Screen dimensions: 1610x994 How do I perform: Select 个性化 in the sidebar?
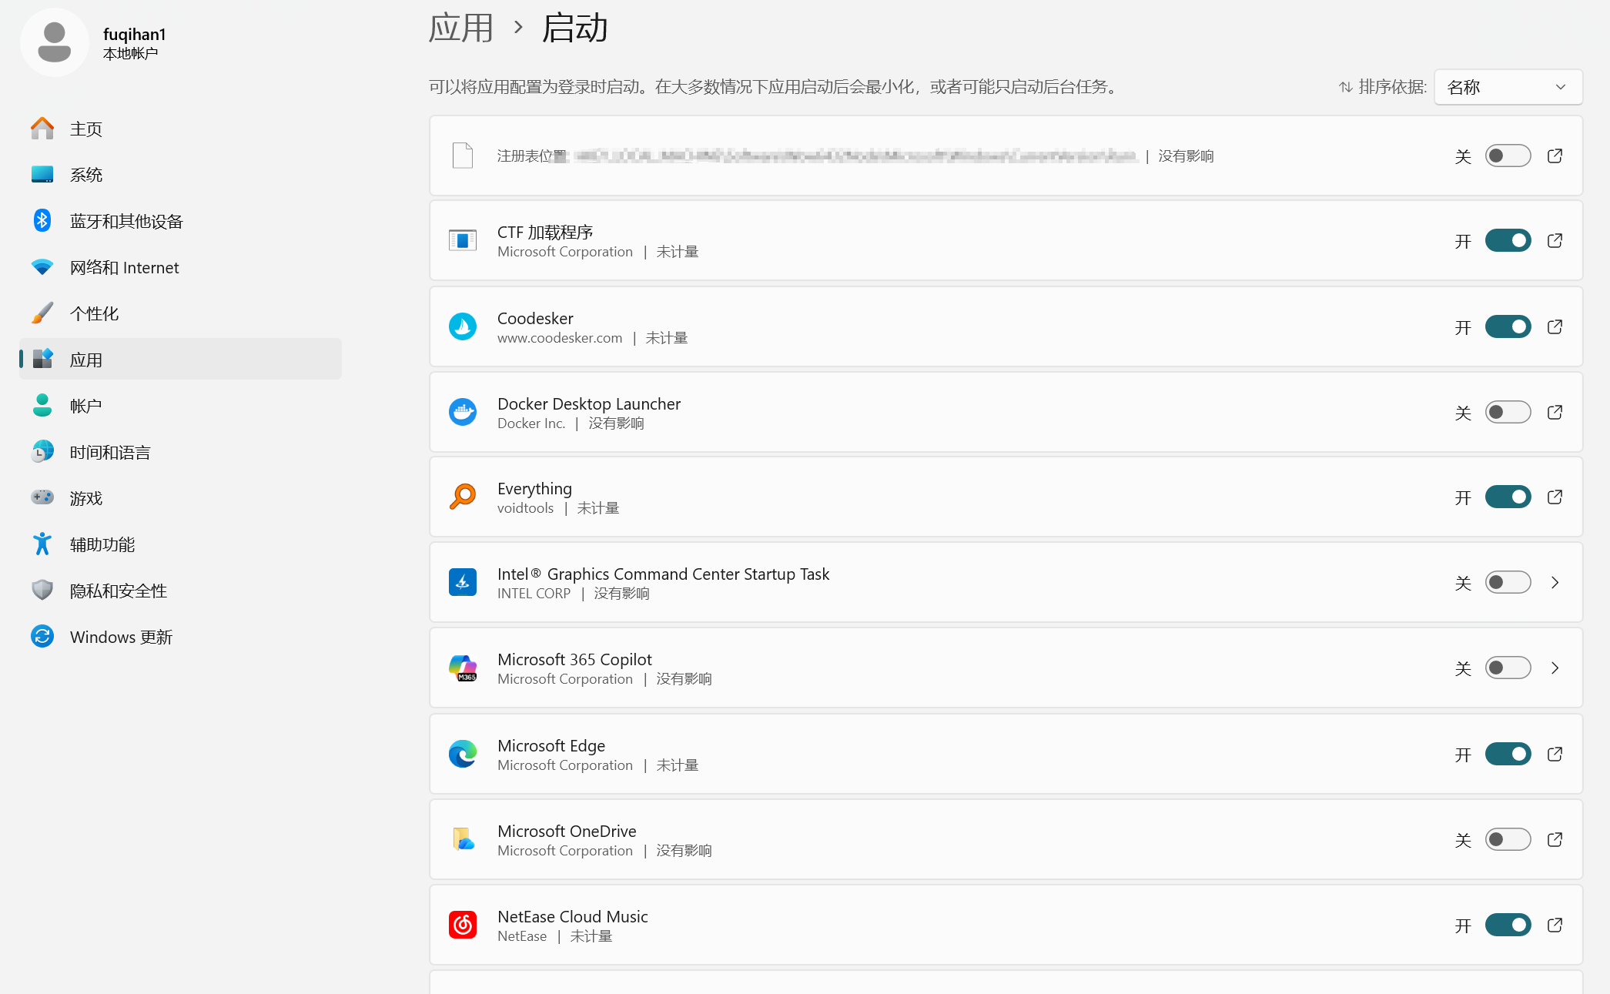click(94, 313)
